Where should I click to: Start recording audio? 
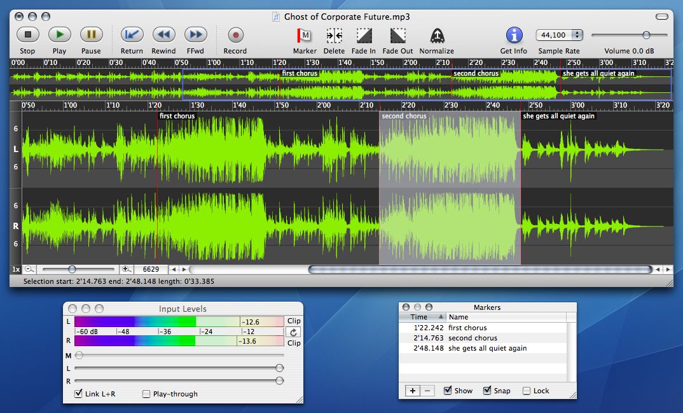click(x=235, y=35)
